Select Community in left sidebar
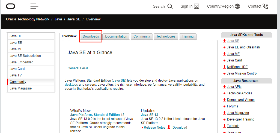280x133 pixels. [x=31, y=82]
